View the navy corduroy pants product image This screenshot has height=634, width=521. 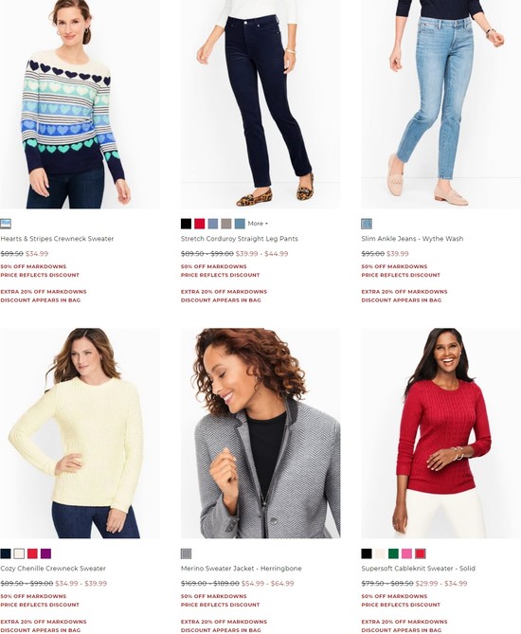tap(260, 104)
